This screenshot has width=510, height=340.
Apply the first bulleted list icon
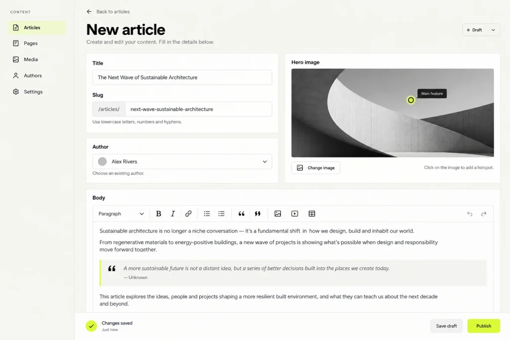207,214
